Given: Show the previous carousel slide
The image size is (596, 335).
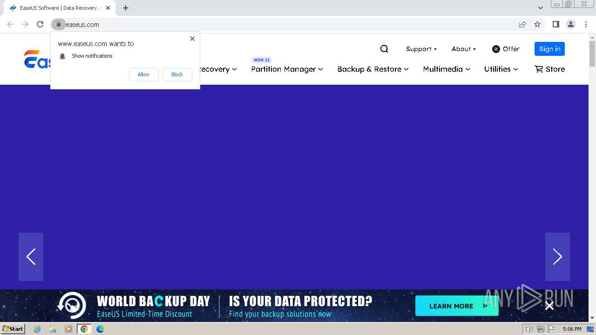Looking at the screenshot, I should pyautogui.click(x=31, y=257).
